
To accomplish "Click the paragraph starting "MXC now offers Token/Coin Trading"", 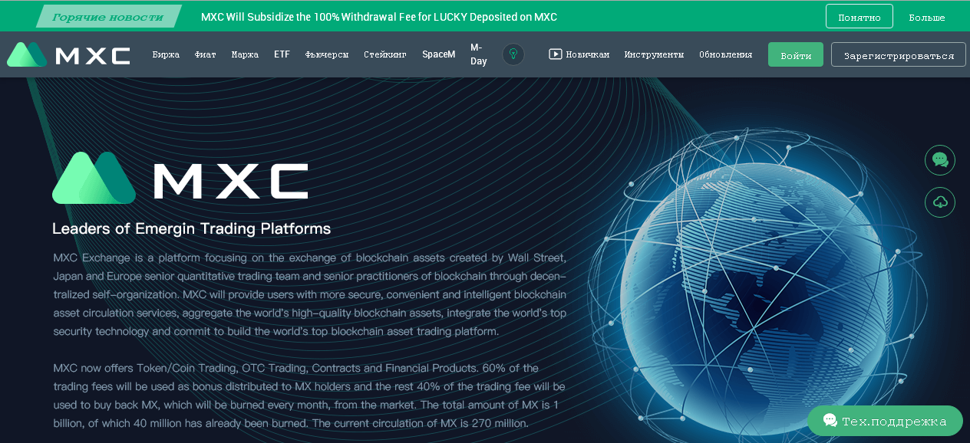I will [309, 395].
